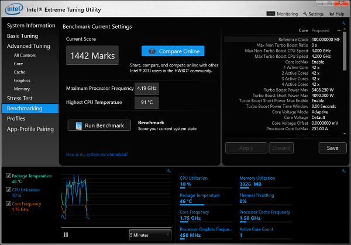Viewport: 351px width, 245px height.
Task: Click the Turbo Boost Power Max row
Action: click(x=283, y=90)
